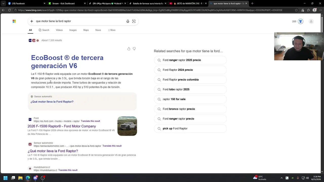Translate the mundotuerca.cl result
324x182 pixels.
click(x=68, y=170)
